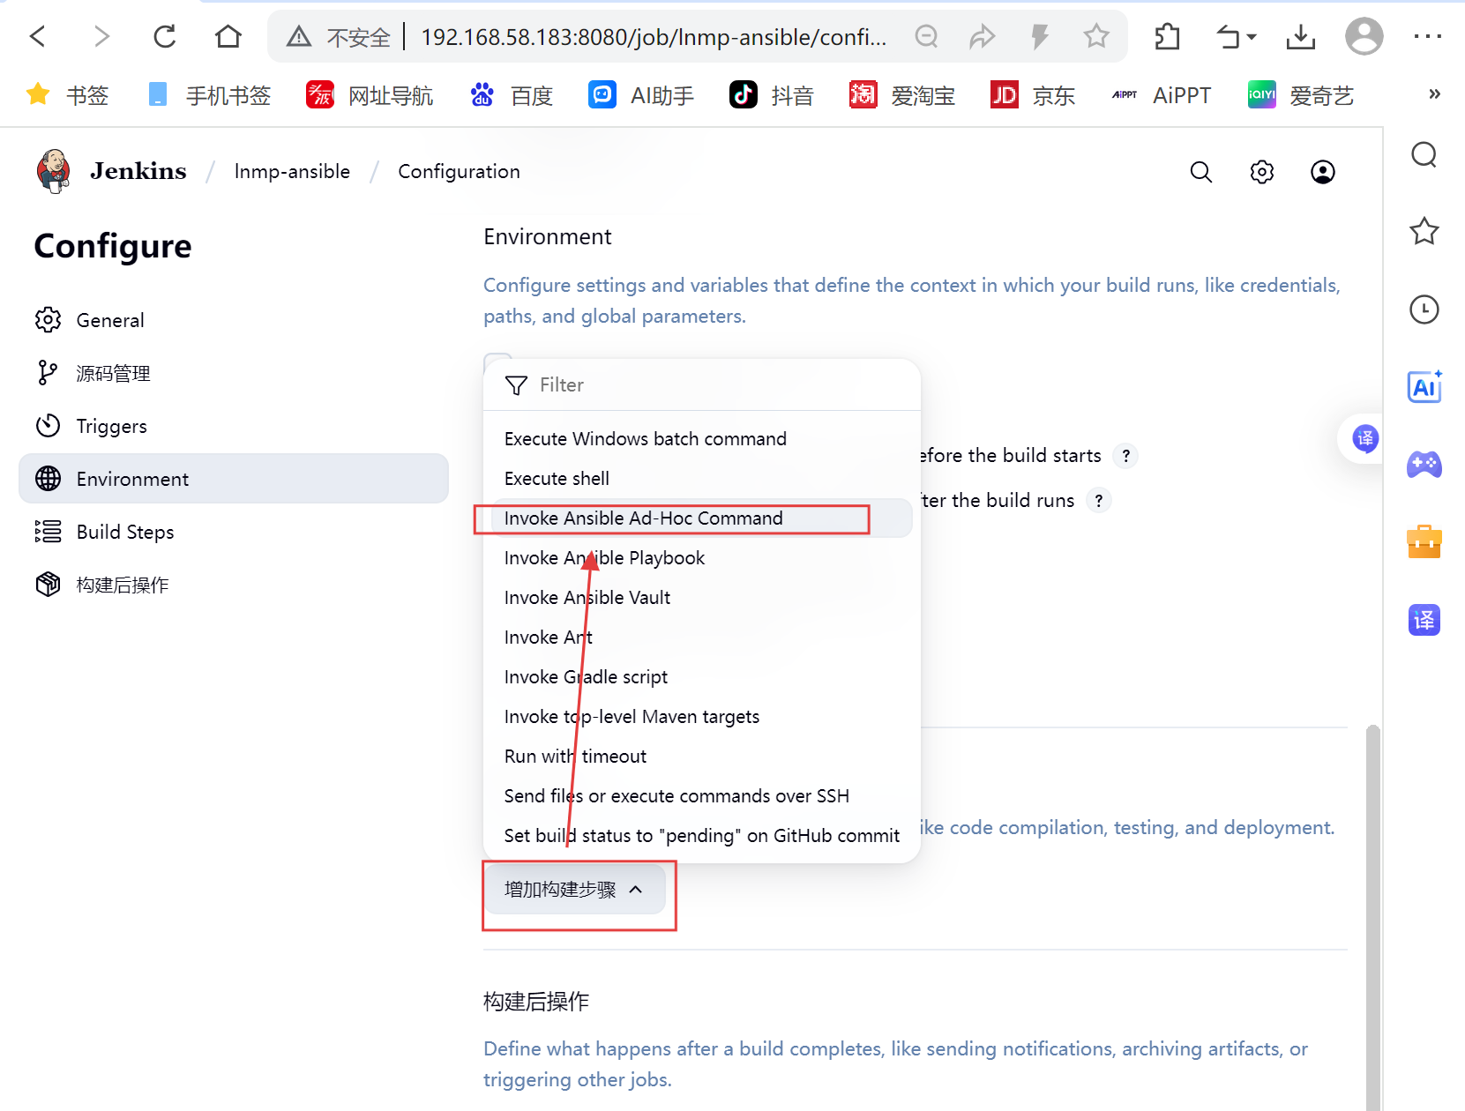Go to 源码管理 section
Image resolution: width=1465 pixels, height=1111 pixels.
point(234,373)
